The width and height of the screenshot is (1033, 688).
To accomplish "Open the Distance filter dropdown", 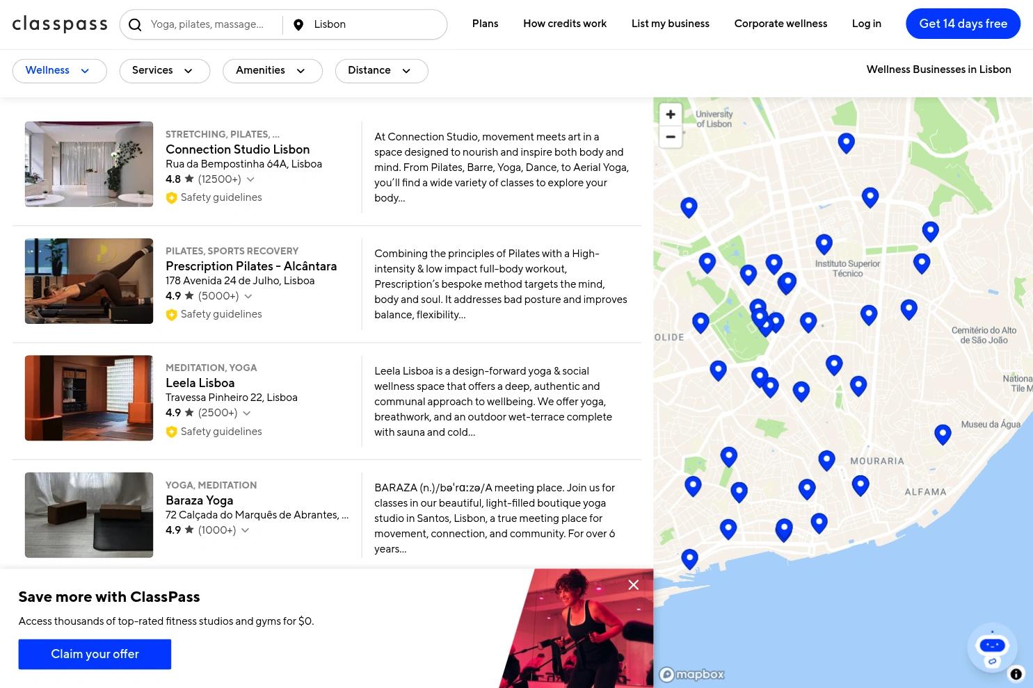I will tap(381, 71).
